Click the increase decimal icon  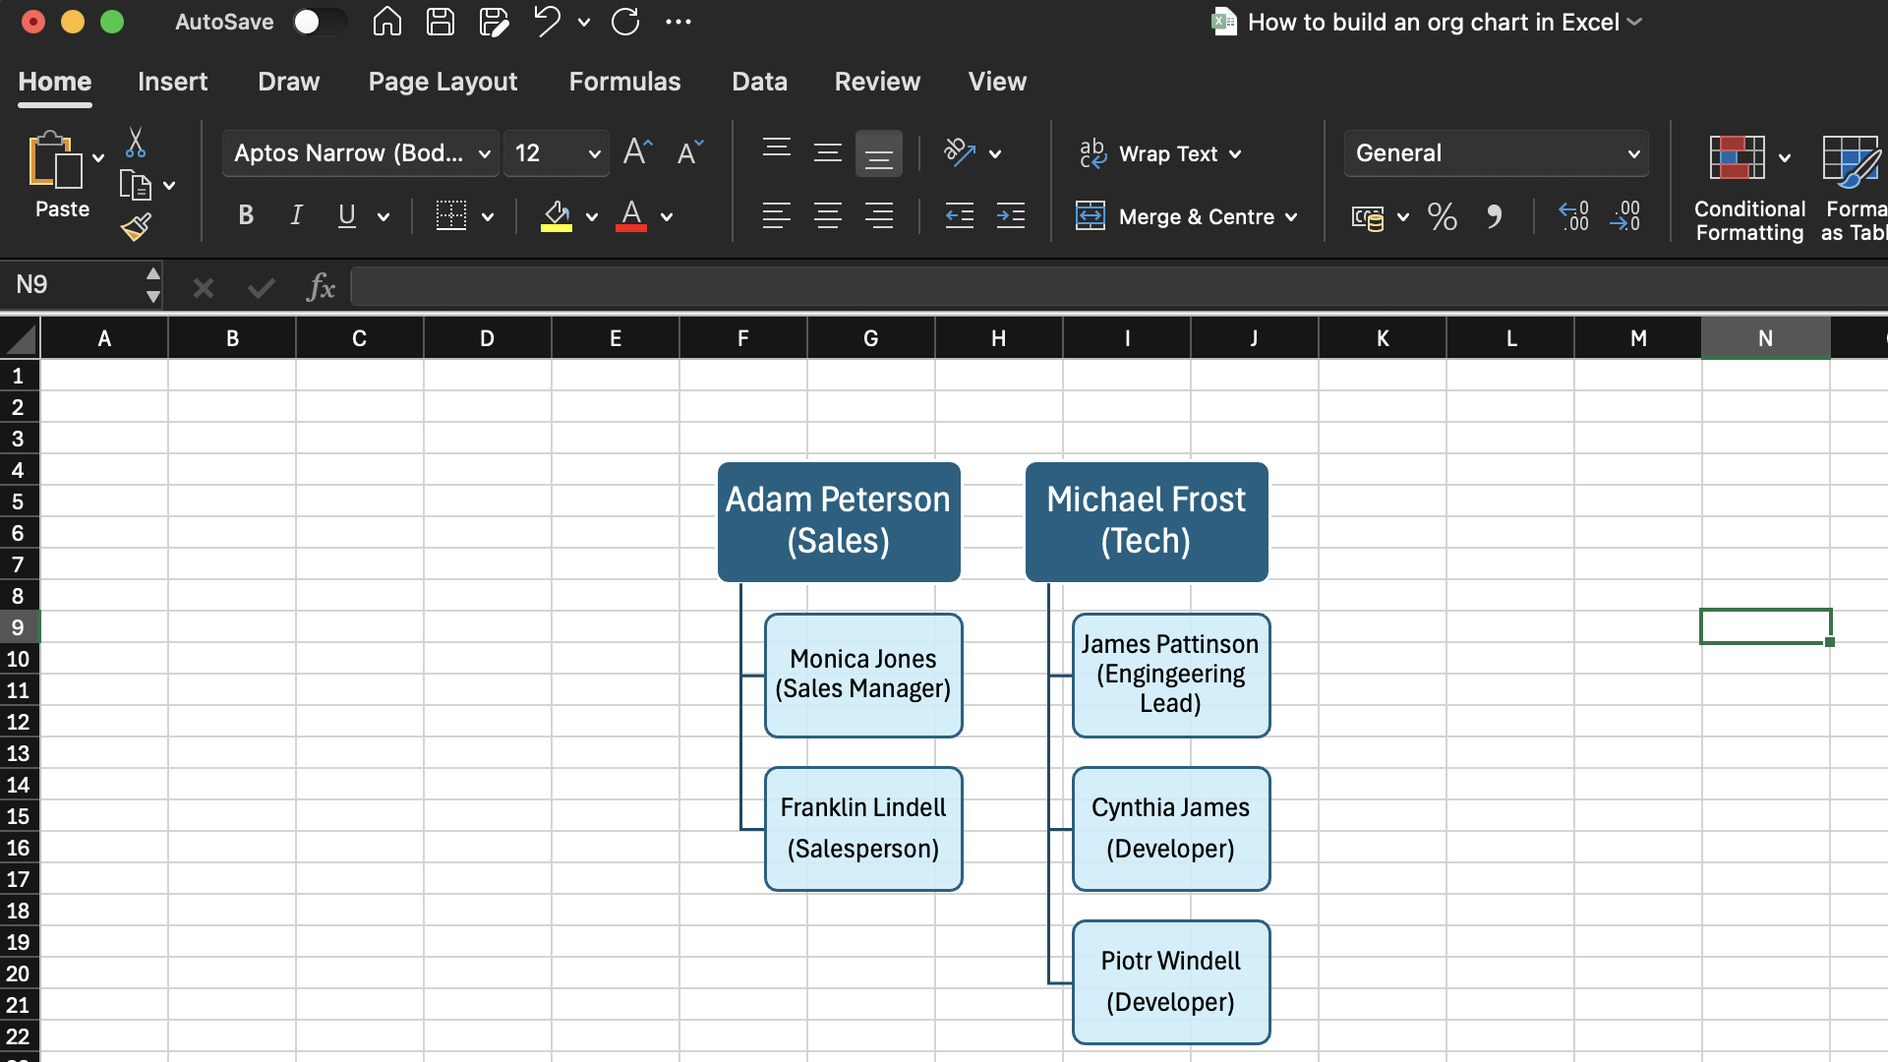pos(1573,216)
